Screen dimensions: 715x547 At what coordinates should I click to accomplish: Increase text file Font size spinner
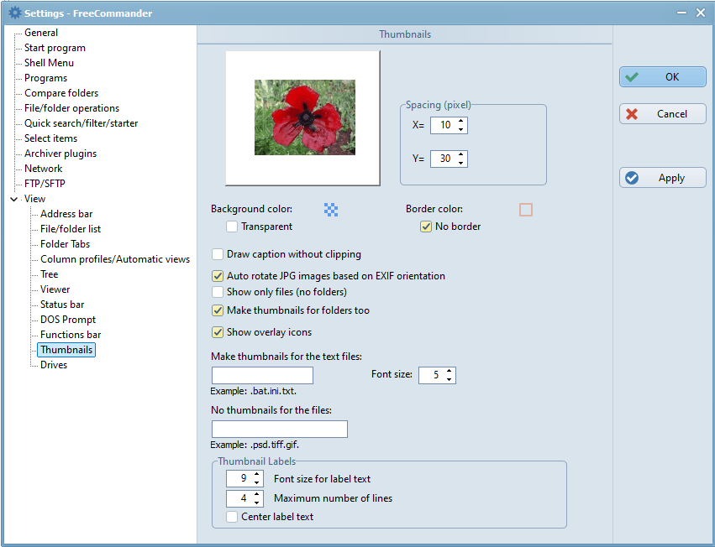pos(450,371)
